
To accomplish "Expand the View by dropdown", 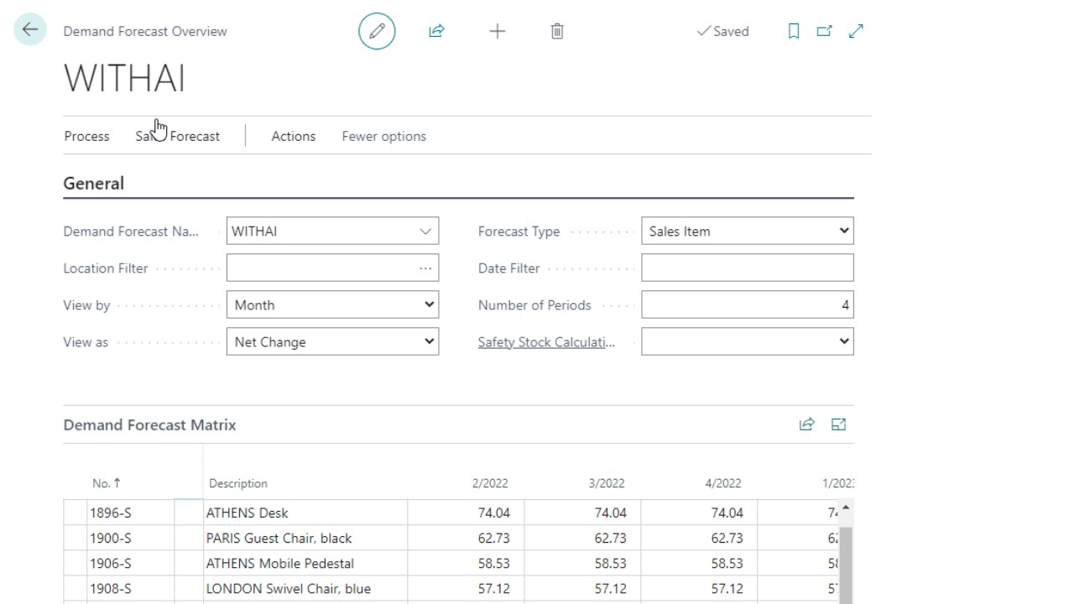I will pos(429,305).
